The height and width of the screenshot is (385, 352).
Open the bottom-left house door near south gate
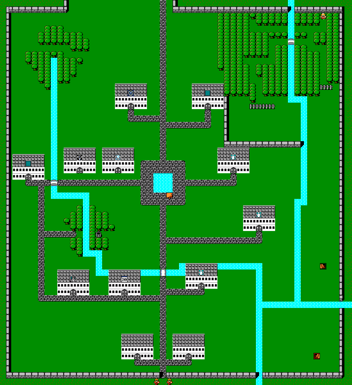137,357
